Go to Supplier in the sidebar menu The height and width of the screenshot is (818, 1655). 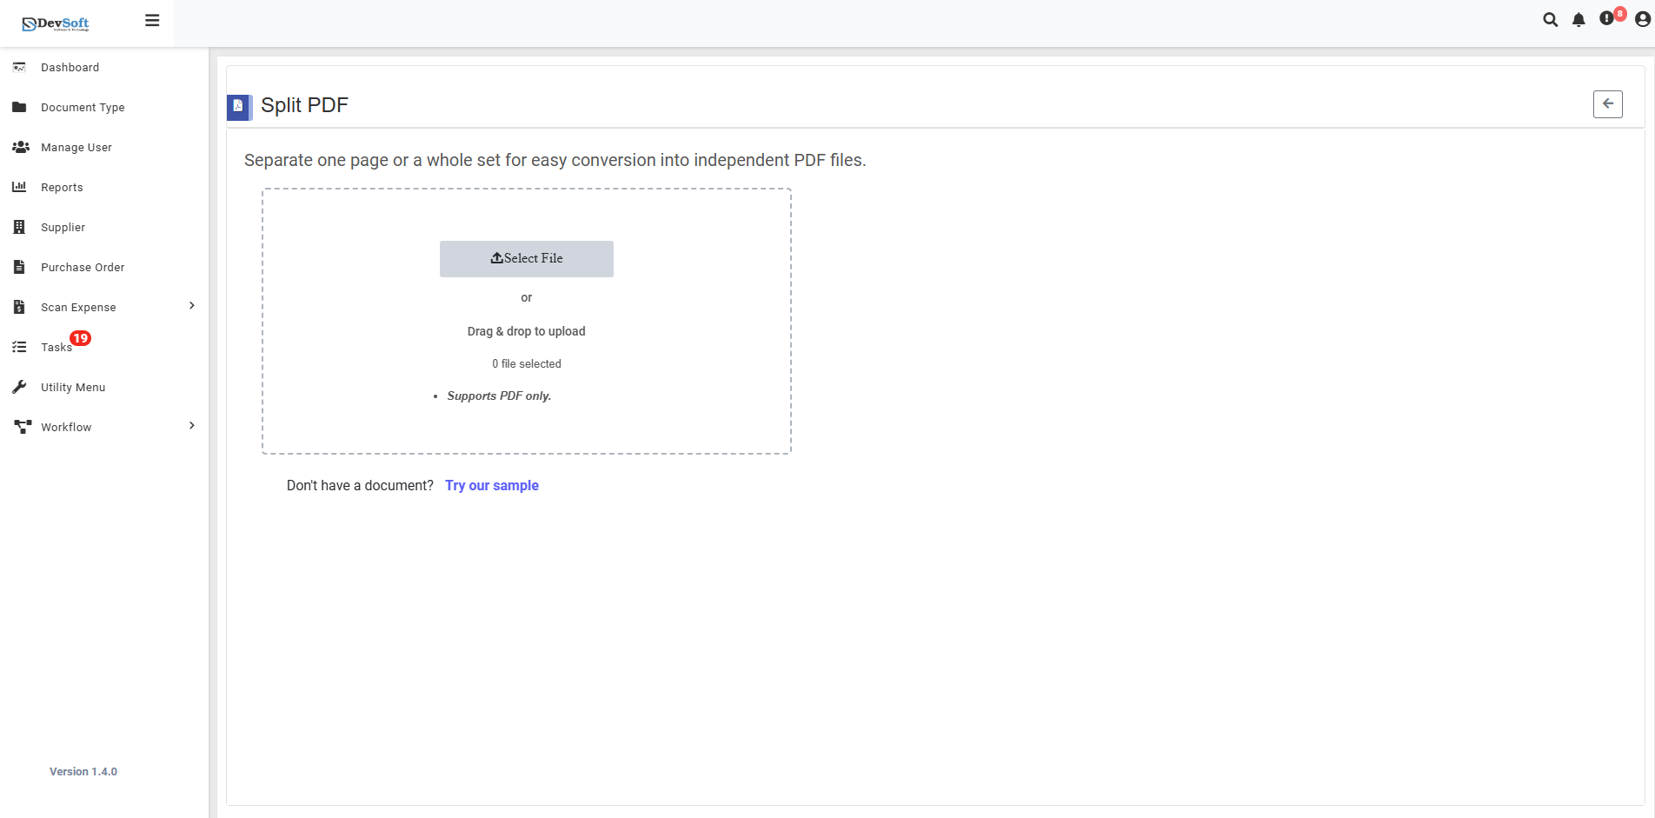pyautogui.click(x=62, y=227)
